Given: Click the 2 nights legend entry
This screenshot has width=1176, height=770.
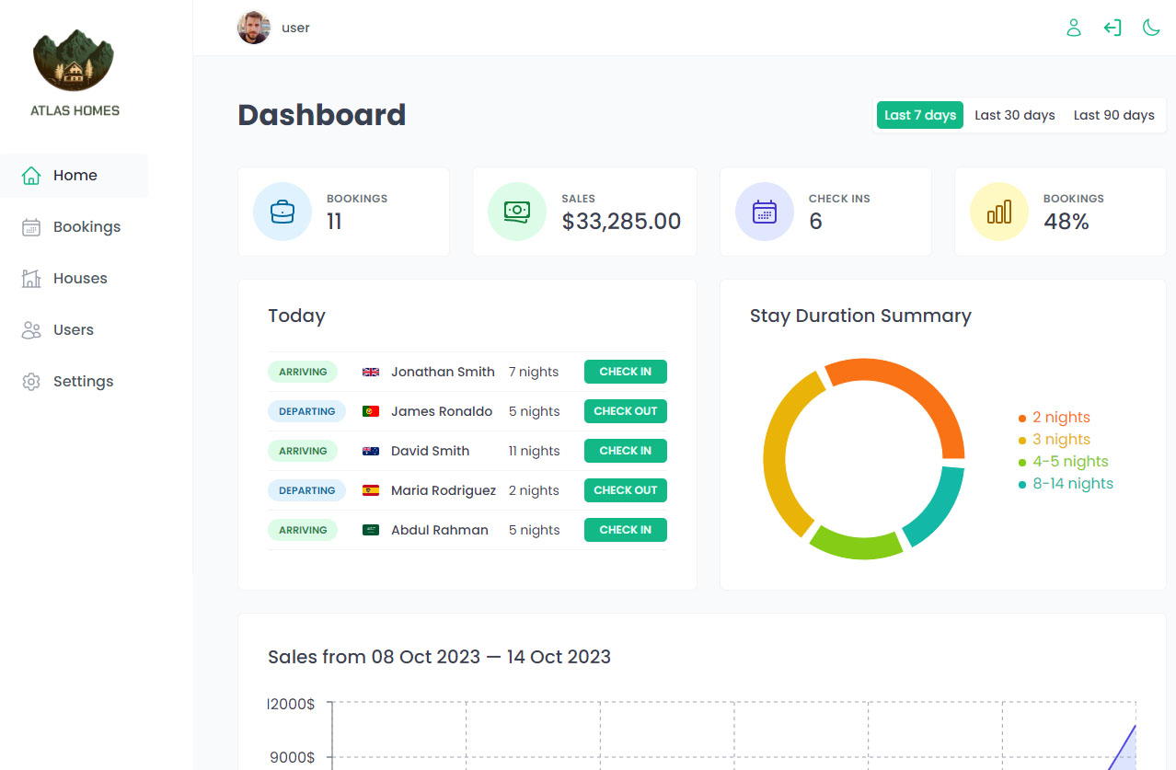Looking at the screenshot, I should (x=1055, y=418).
